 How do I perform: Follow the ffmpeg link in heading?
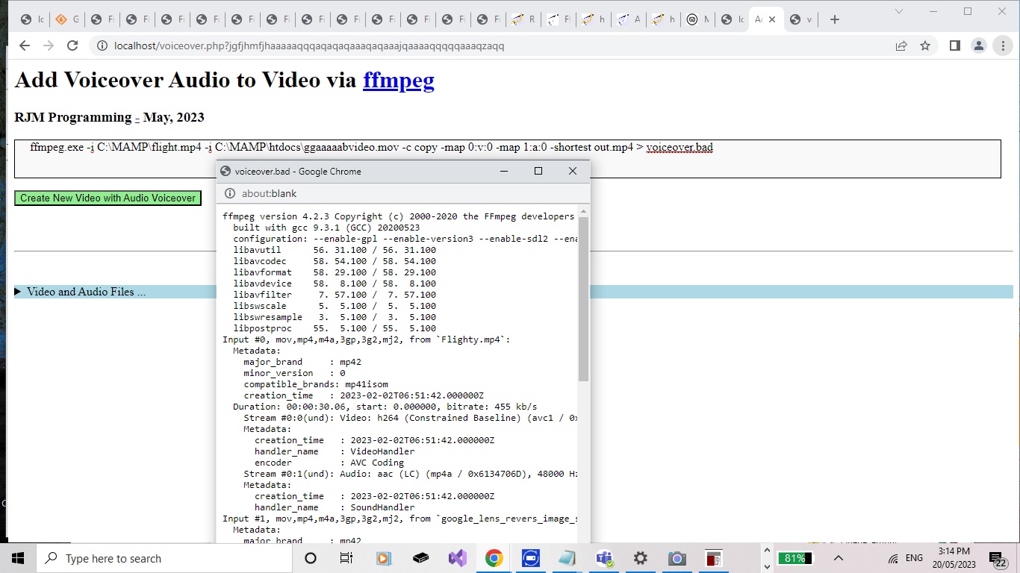pos(399,80)
